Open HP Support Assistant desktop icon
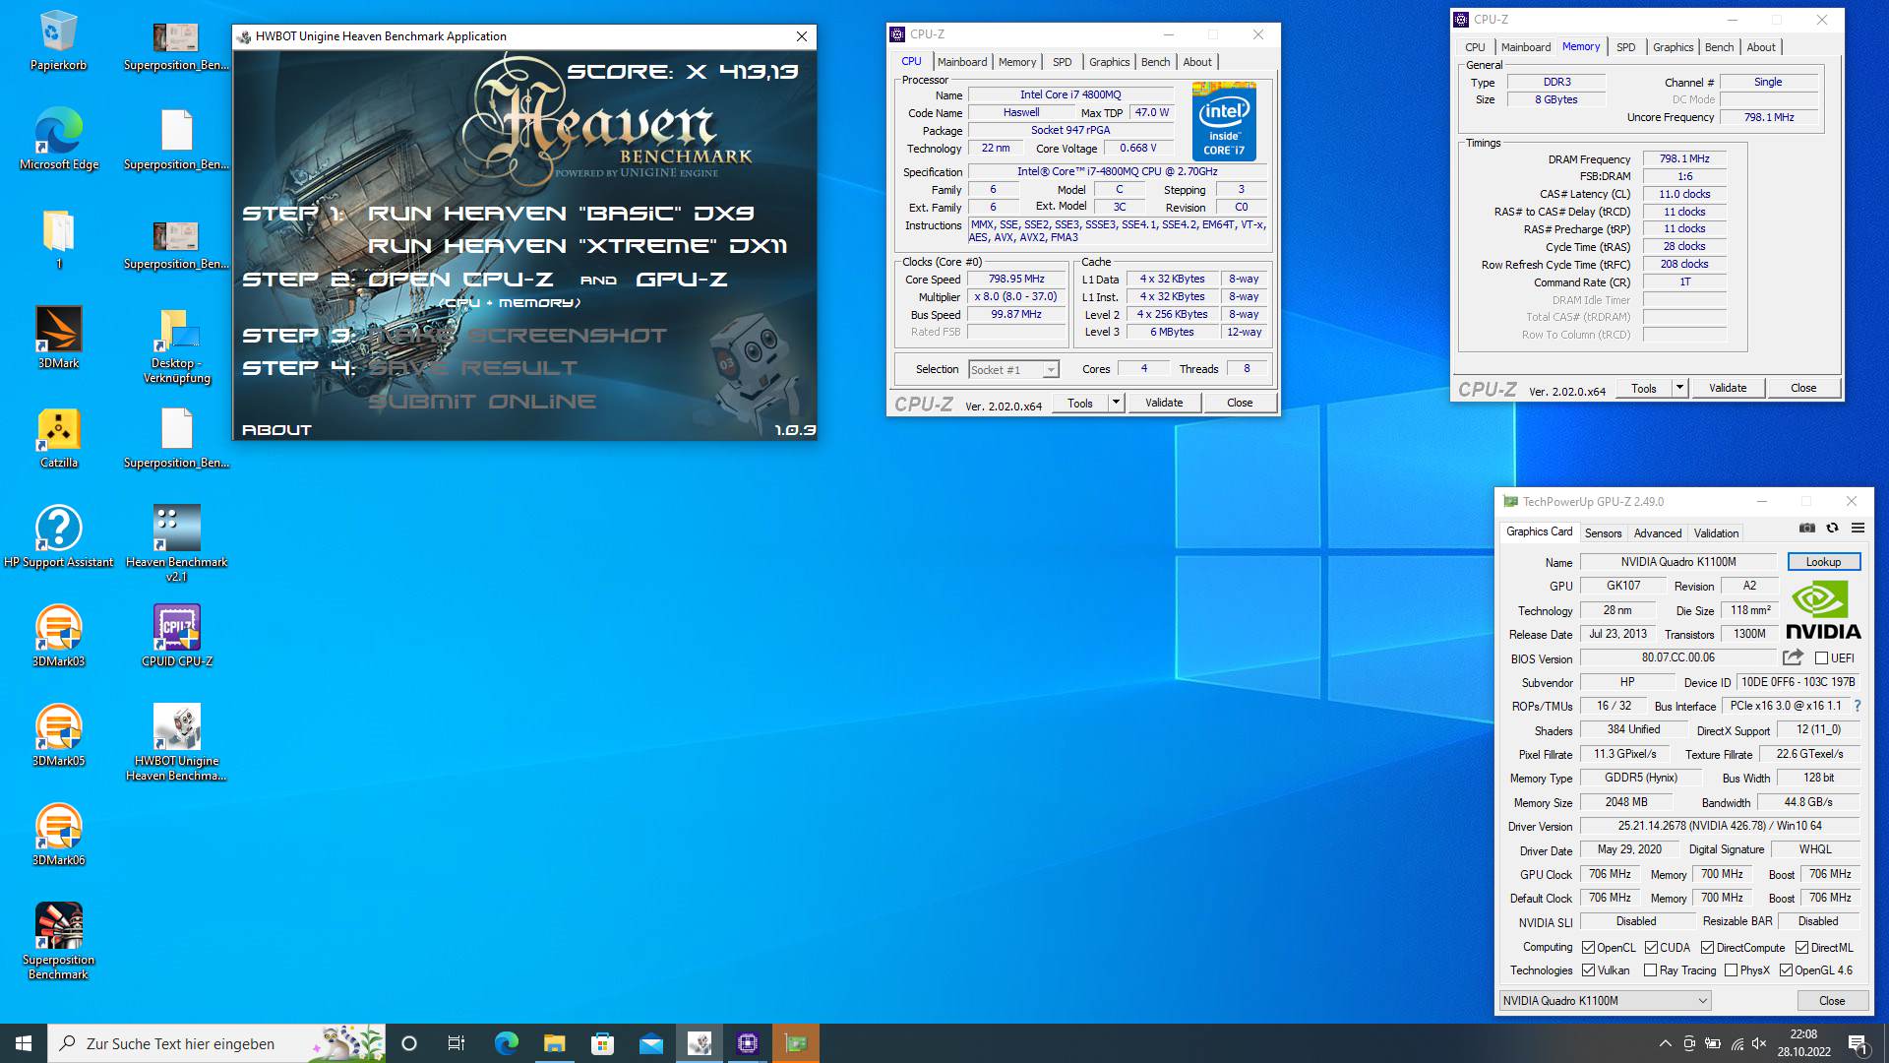The height and width of the screenshot is (1063, 1889). click(58, 536)
